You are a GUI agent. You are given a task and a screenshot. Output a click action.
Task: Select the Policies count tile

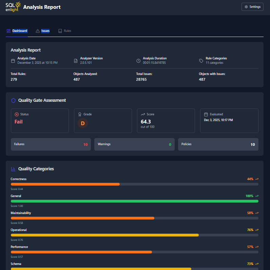pos(218,144)
